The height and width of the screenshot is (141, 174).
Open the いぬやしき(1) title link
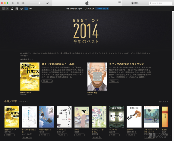(x=92, y=93)
